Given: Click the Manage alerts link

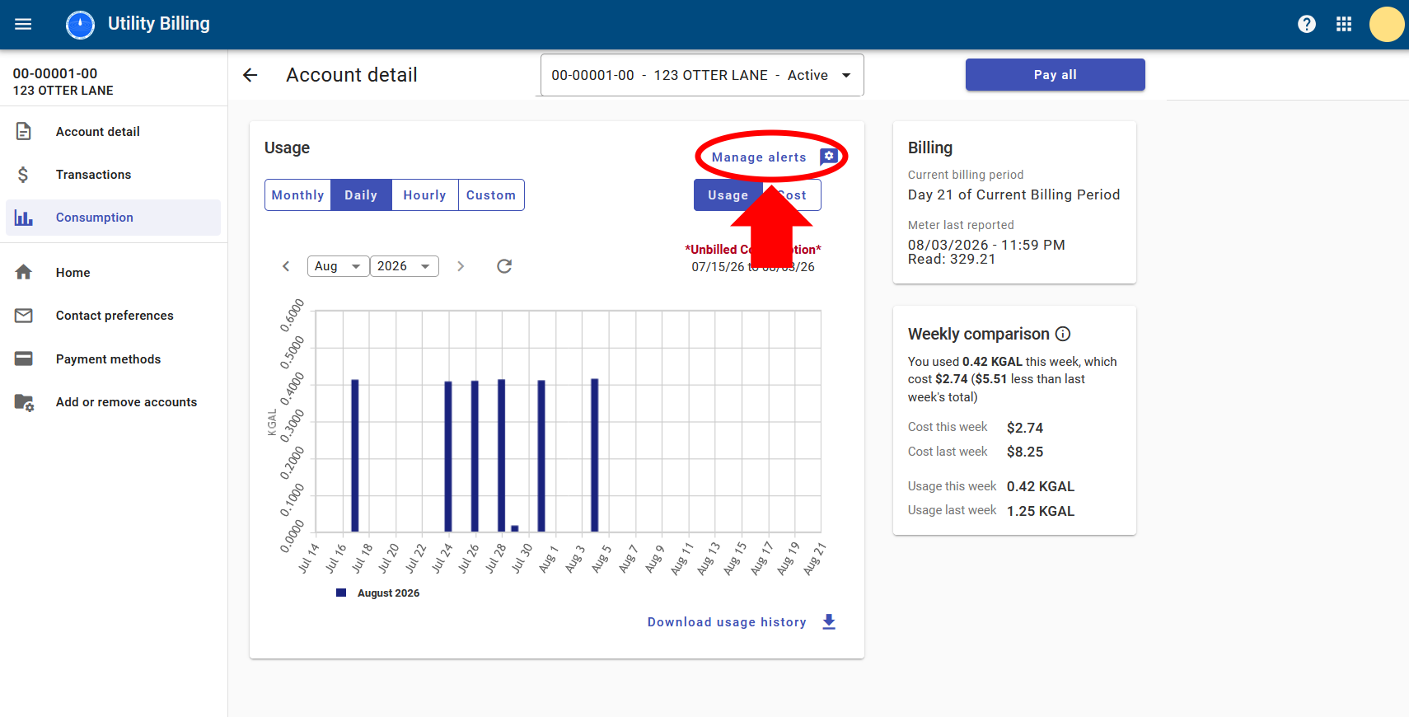Looking at the screenshot, I should point(759,157).
